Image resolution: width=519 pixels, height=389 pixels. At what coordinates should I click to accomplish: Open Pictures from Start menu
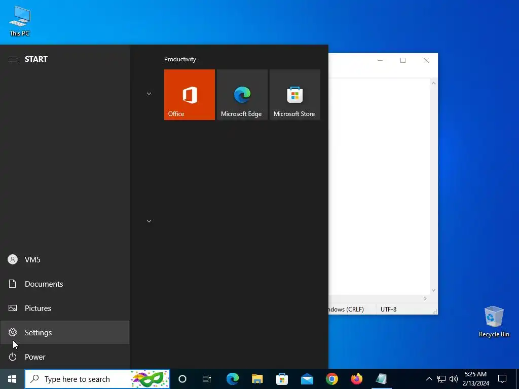coord(65,308)
